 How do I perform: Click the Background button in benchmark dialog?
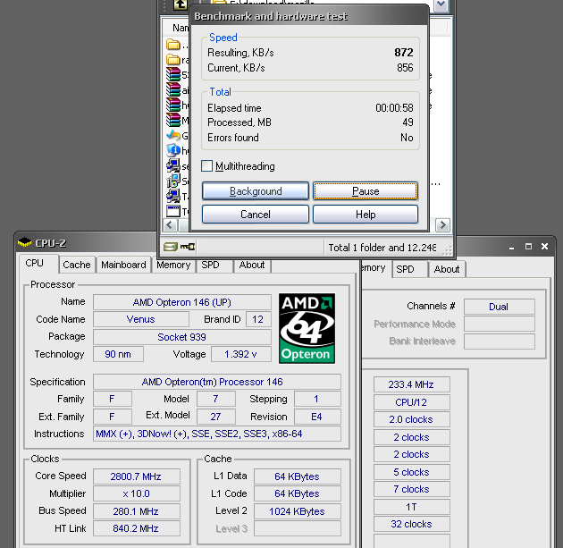(x=256, y=191)
